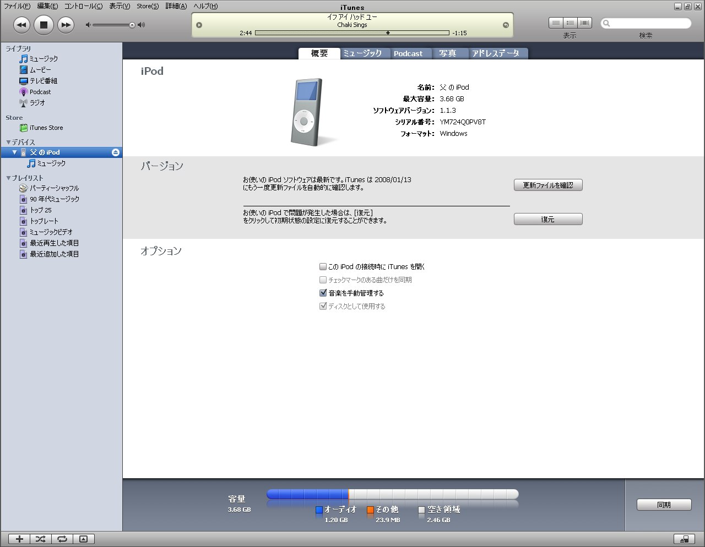Image resolution: width=705 pixels, height=547 pixels.
Task: Skip to next track with the forward button
Action: tap(66, 25)
